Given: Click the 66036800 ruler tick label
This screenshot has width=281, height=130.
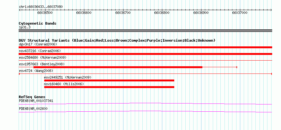Looking at the screenshot, I should (x=162, y=13).
